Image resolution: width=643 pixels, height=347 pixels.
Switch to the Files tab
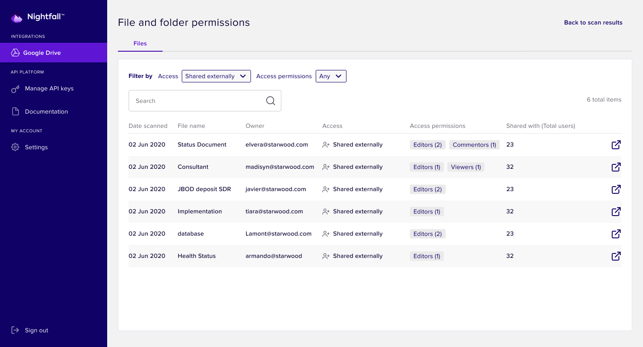[140, 44]
